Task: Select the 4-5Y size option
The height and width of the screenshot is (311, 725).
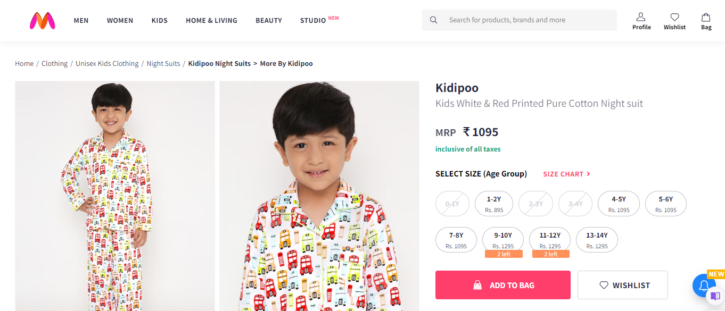Action: (619, 204)
